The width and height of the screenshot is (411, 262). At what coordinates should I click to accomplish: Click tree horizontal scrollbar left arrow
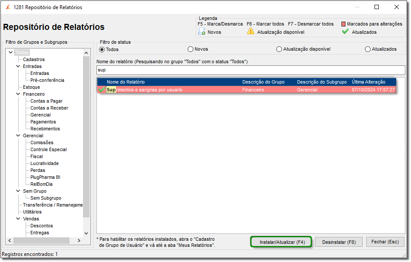[x=10, y=240]
